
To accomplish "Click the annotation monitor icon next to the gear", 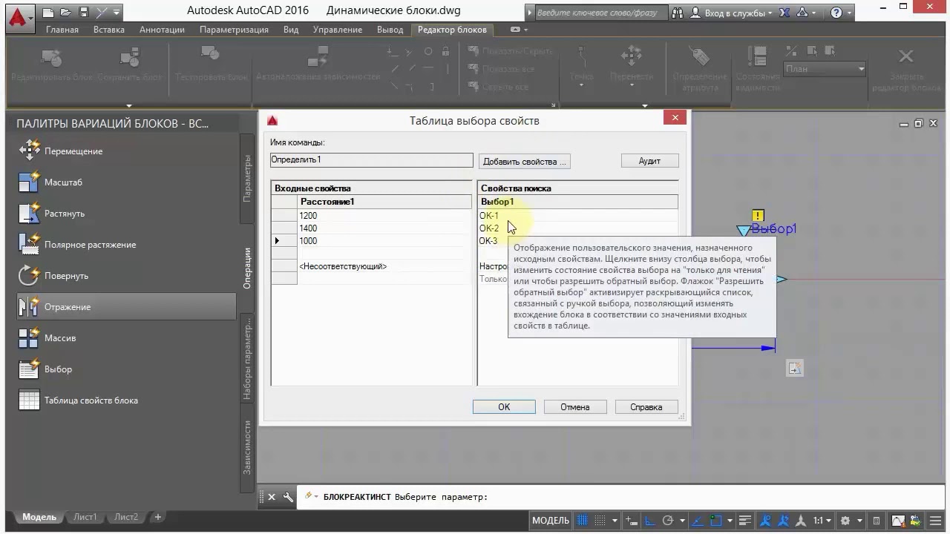I will point(877,521).
